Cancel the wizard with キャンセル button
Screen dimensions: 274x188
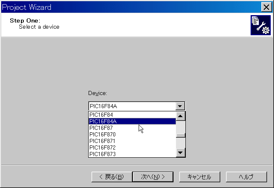point(200,177)
